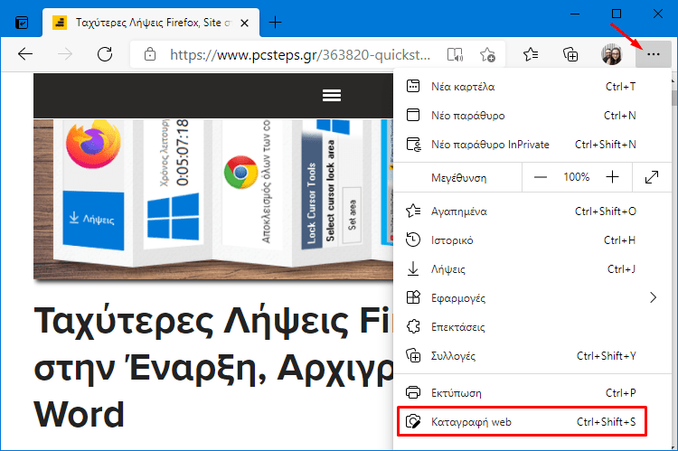The image size is (678, 451).
Task: Click the 100% zoom level value
Action: tap(577, 177)
